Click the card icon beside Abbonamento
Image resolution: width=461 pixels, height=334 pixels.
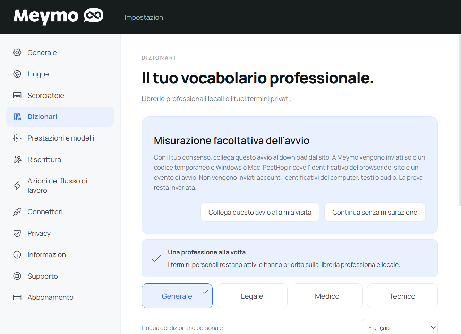coord(17,297)
